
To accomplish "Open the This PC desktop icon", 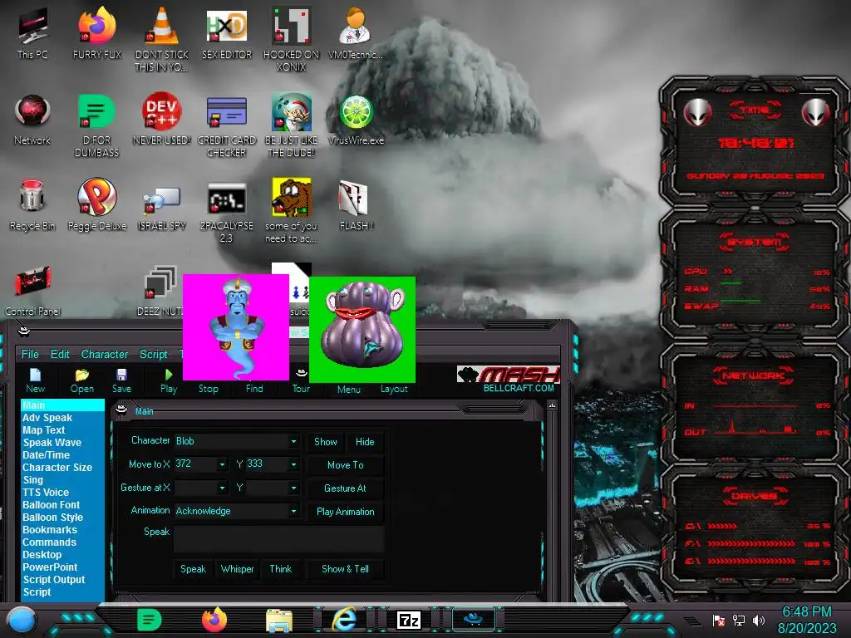I will (x=32, y=33).
